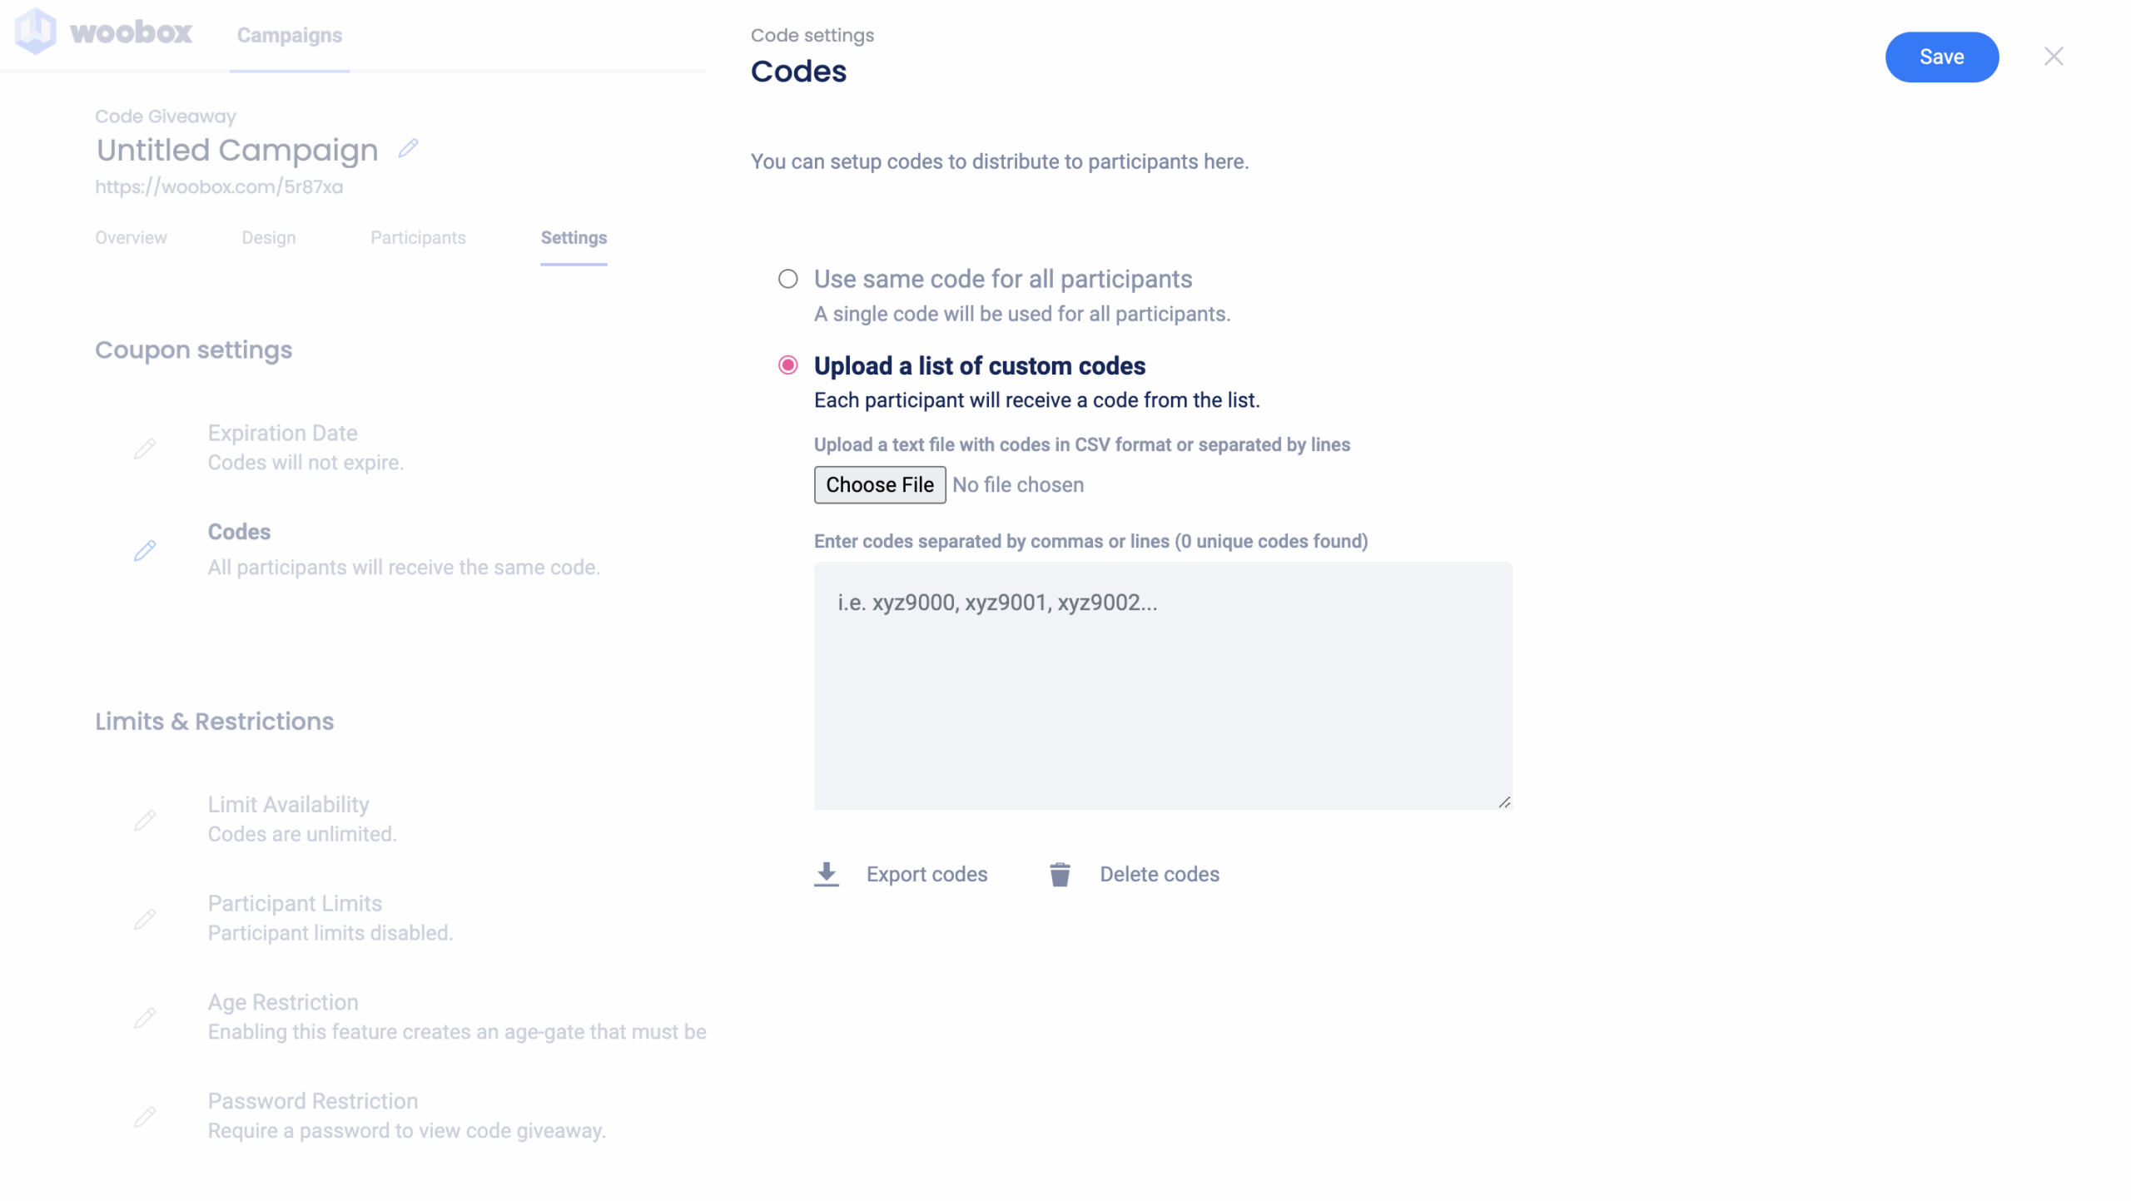Click the Expiration Date edit pencil icon
Screen dimensions: 2131x1201
(145, 449)
